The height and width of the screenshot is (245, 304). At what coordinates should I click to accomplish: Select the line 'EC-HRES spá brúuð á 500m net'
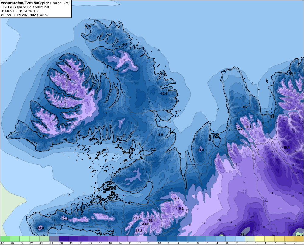[25, 7]
